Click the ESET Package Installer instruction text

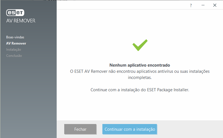click(x=140, y=90)
